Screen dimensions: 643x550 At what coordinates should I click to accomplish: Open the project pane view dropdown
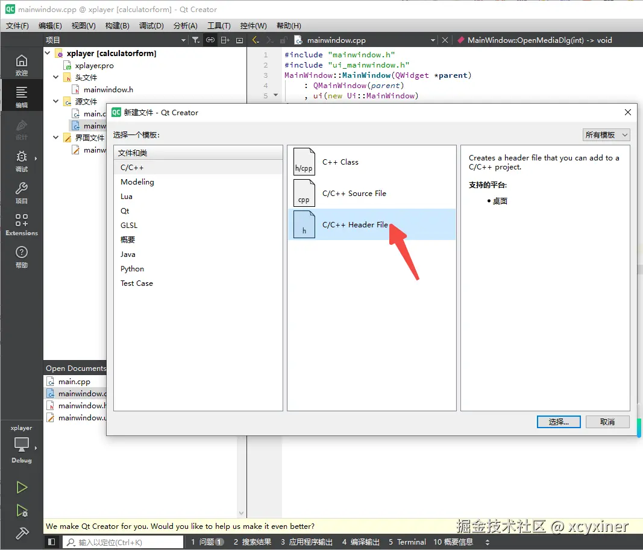(x=183, y=40)
